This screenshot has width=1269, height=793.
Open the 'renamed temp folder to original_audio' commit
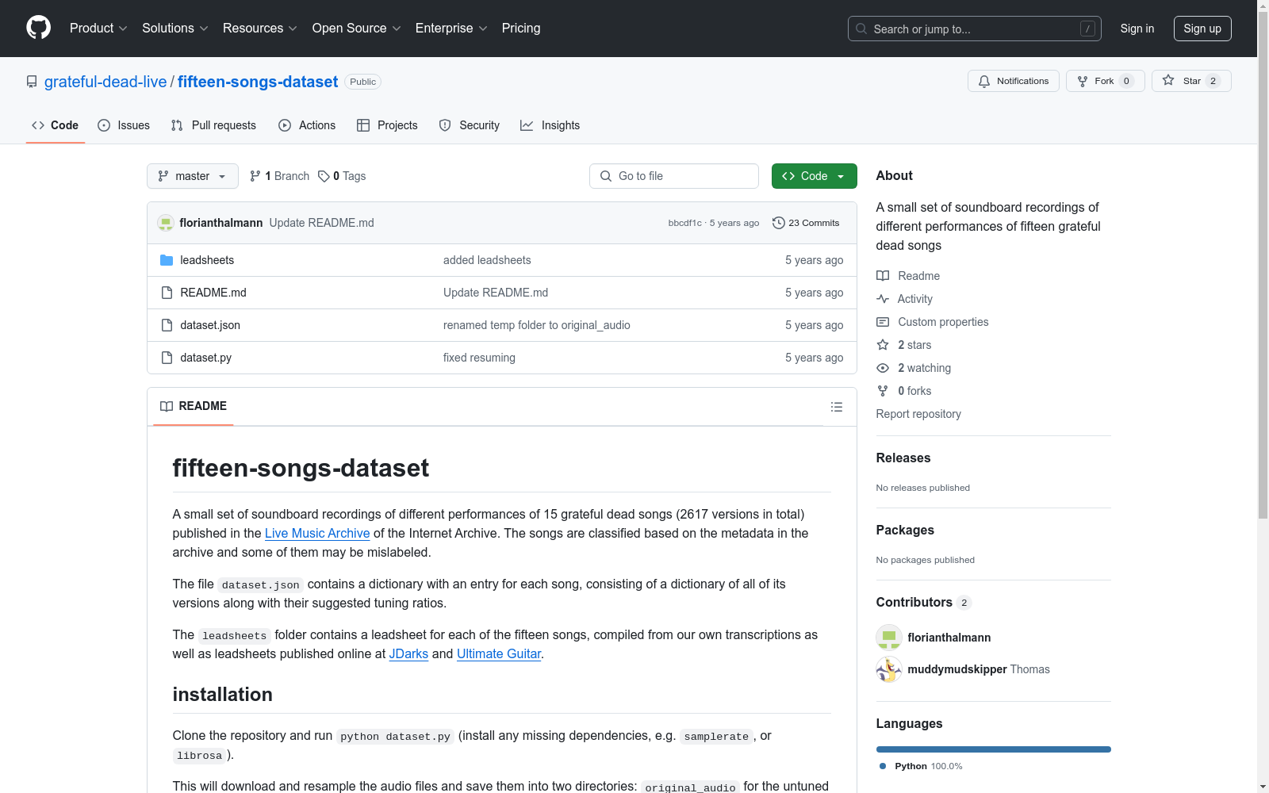pyautogui.click(x=537, y=325)
